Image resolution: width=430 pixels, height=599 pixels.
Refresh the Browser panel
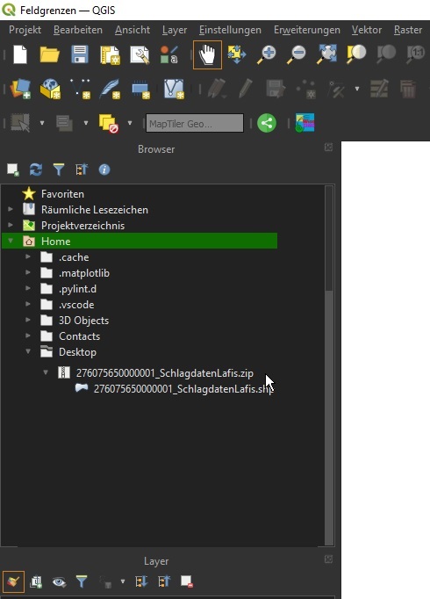pyautogui.click(x=36, y=170)
